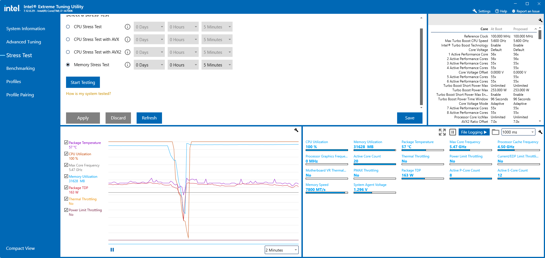Screen dimensions: 545x258
Task: Select CPU Stress Test with AVX option
Action: [x=68, y=39]
